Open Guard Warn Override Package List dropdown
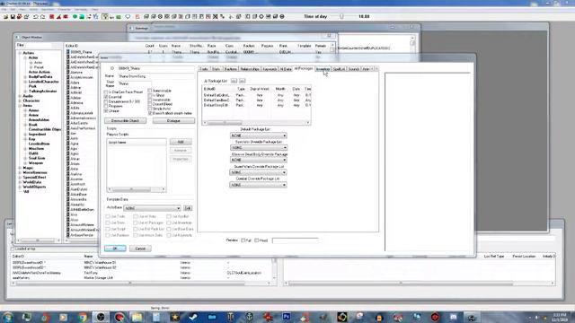 259,172
